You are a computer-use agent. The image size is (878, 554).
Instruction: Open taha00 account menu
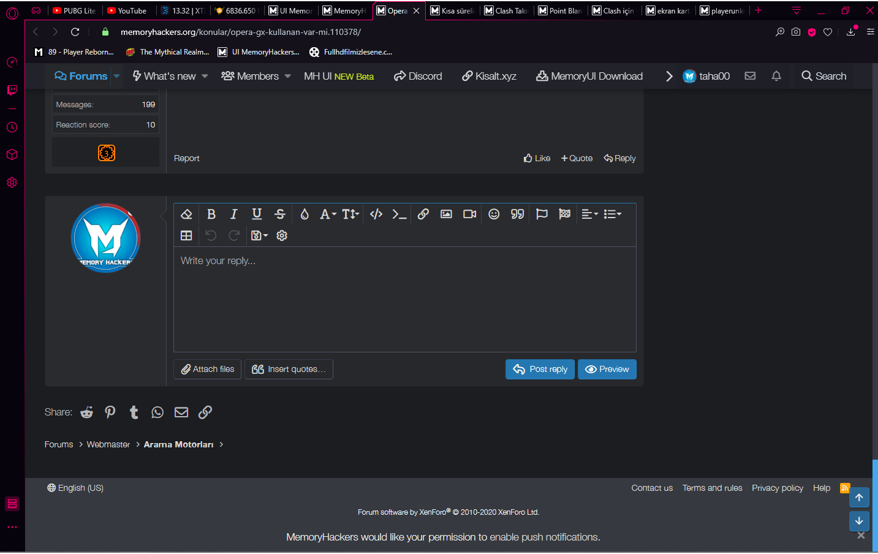coord(706,77)
